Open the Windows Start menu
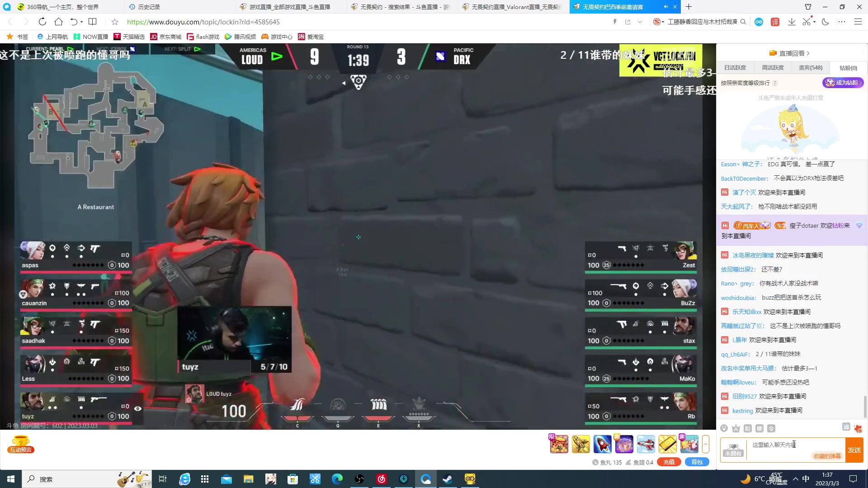 coord(11,479)
